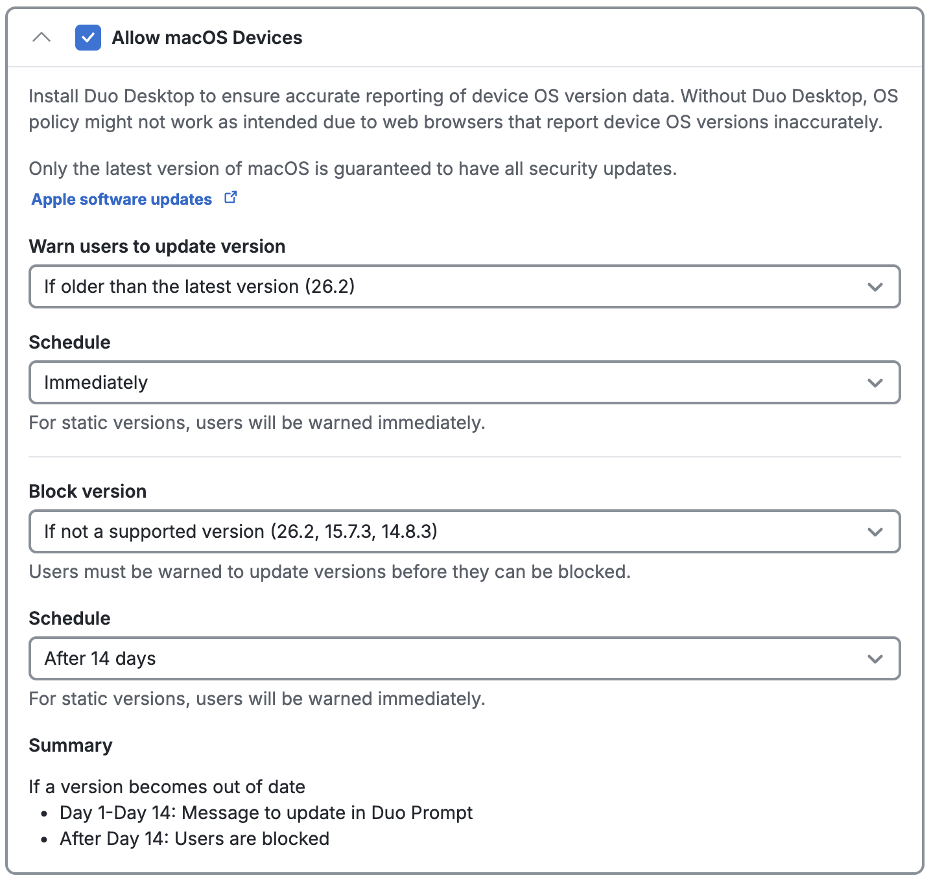Select the If not a supported version field

pyautogui.click(x=464, y=532)
